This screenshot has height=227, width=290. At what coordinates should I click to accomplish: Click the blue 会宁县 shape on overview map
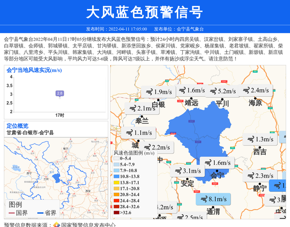point(56,177)
